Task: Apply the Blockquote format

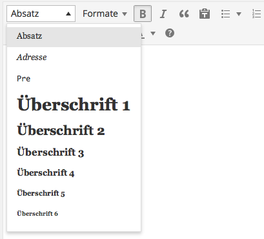Action: coord(184,14)
